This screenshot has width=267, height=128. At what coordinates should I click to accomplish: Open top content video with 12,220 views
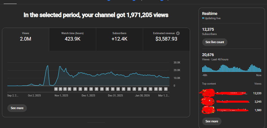[223, 93]
